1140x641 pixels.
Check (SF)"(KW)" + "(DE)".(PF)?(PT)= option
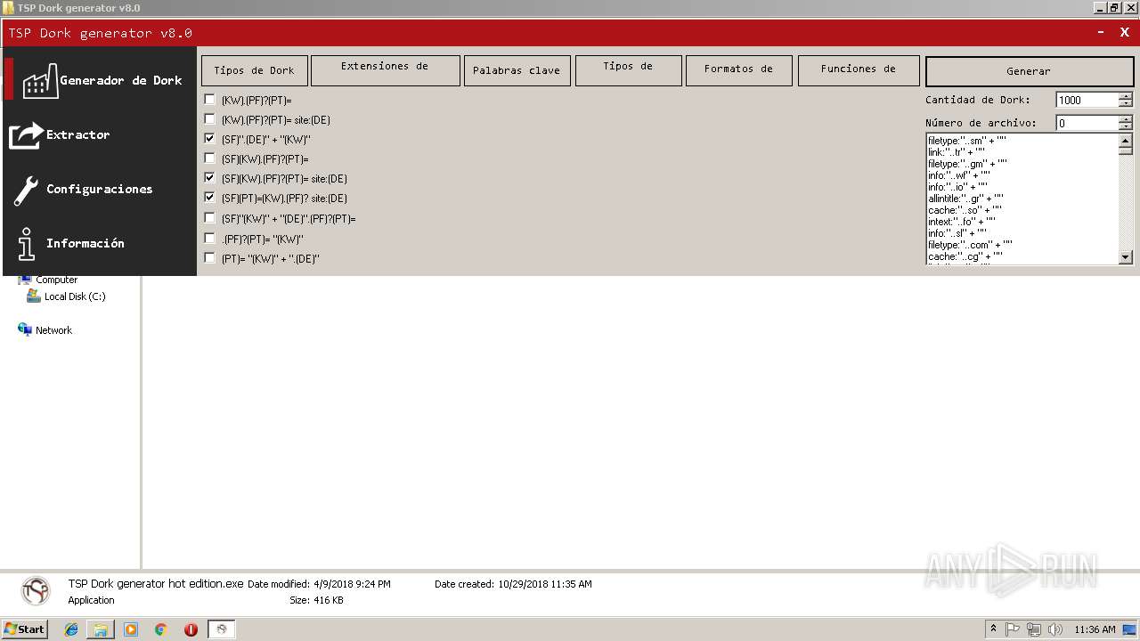(x=209, y=218)
